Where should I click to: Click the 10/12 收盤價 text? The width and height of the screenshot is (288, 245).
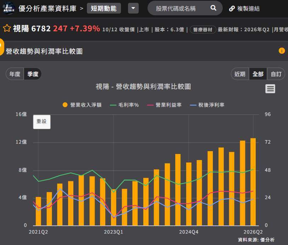[x=118, y=30]
